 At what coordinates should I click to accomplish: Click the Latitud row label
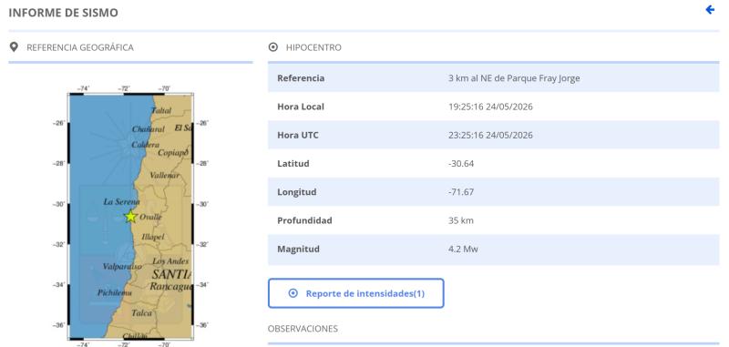pyautogui.click(x=293, y=164)
